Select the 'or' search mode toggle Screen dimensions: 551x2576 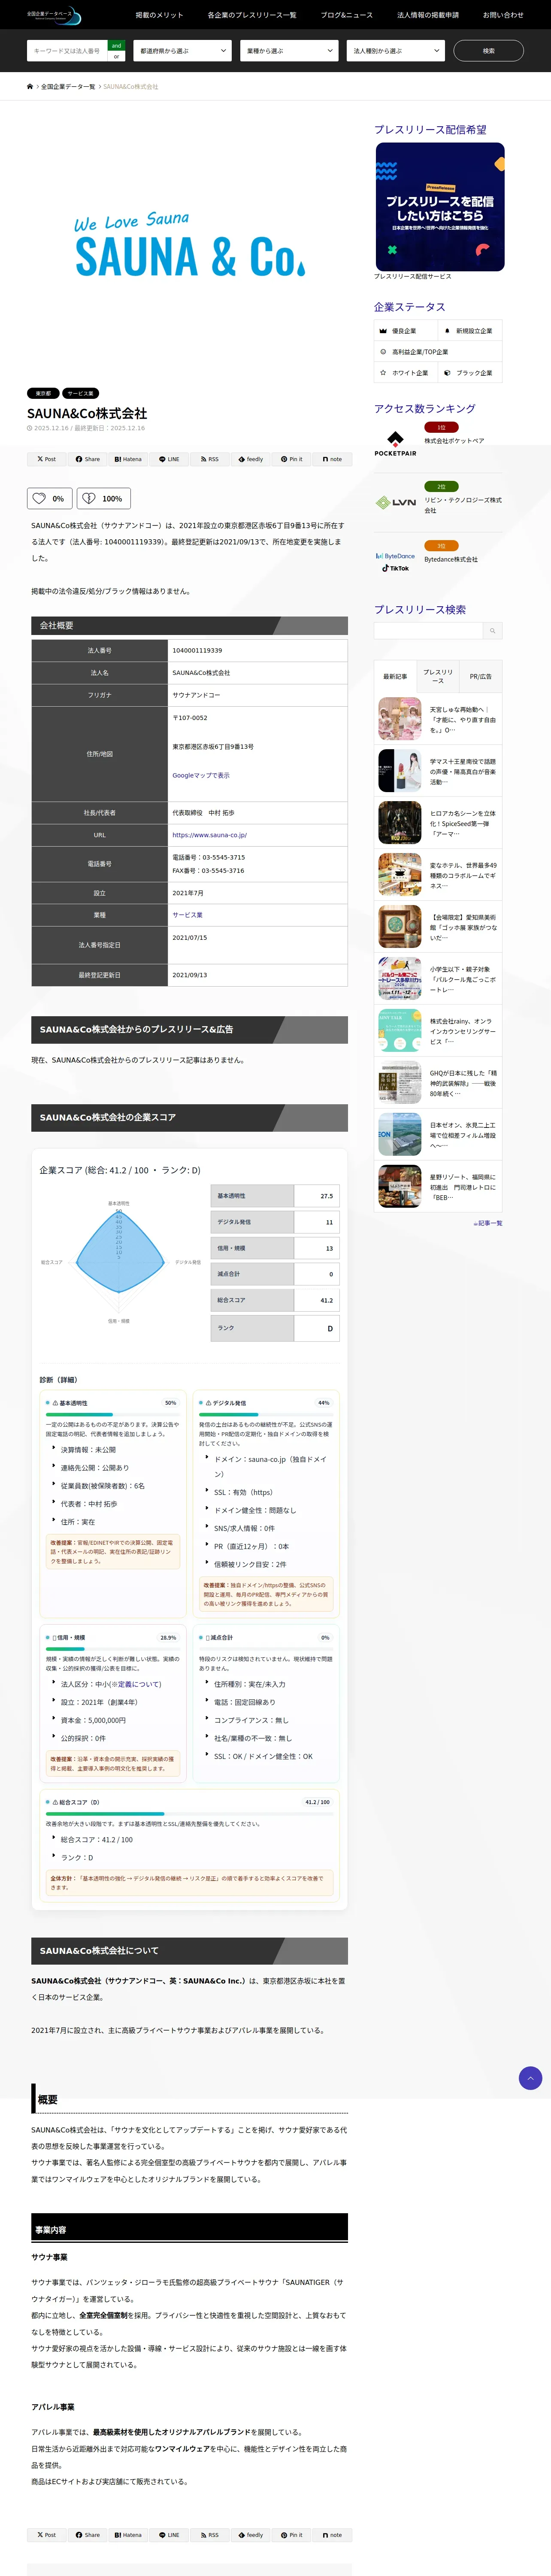click(x=116, y=56)
